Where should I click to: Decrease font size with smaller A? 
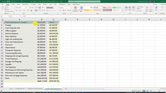33,7
